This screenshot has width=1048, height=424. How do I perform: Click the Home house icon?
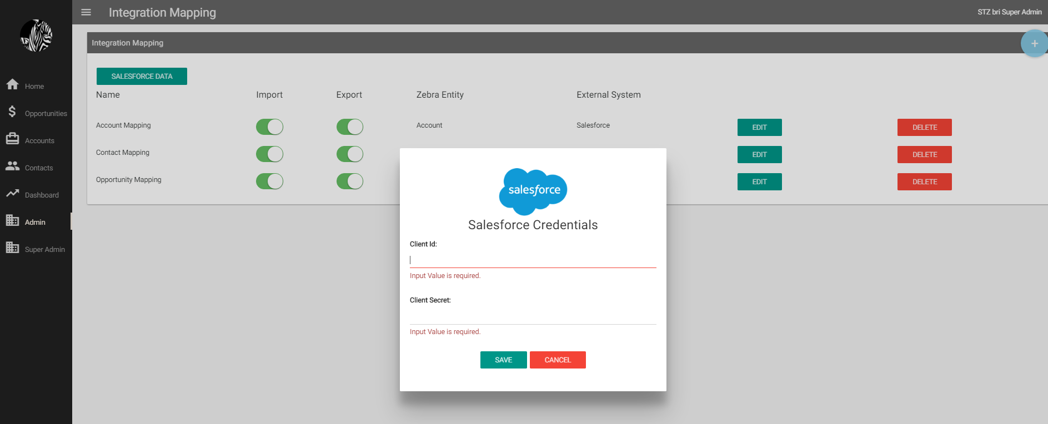click(x=12, y=84)
